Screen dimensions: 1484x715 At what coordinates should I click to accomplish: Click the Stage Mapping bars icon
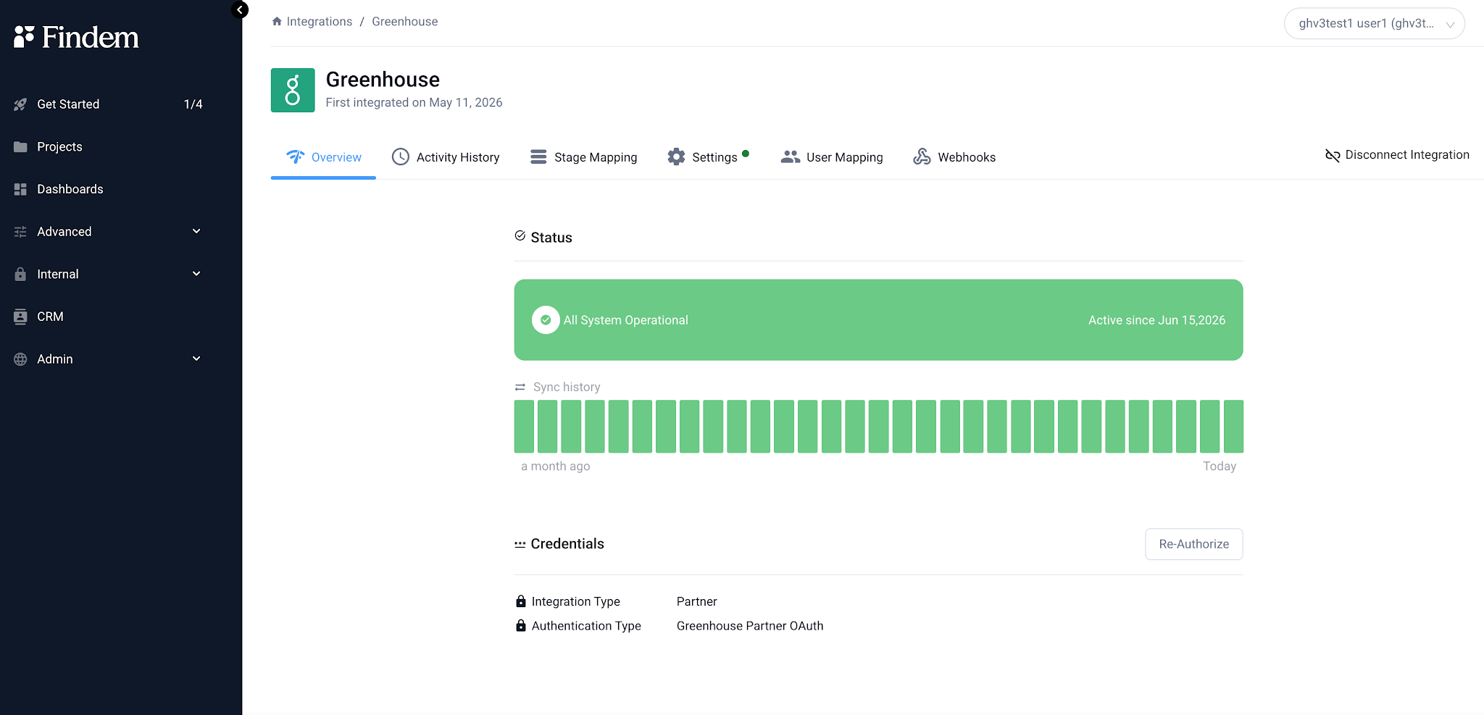[x=538, y=157]
